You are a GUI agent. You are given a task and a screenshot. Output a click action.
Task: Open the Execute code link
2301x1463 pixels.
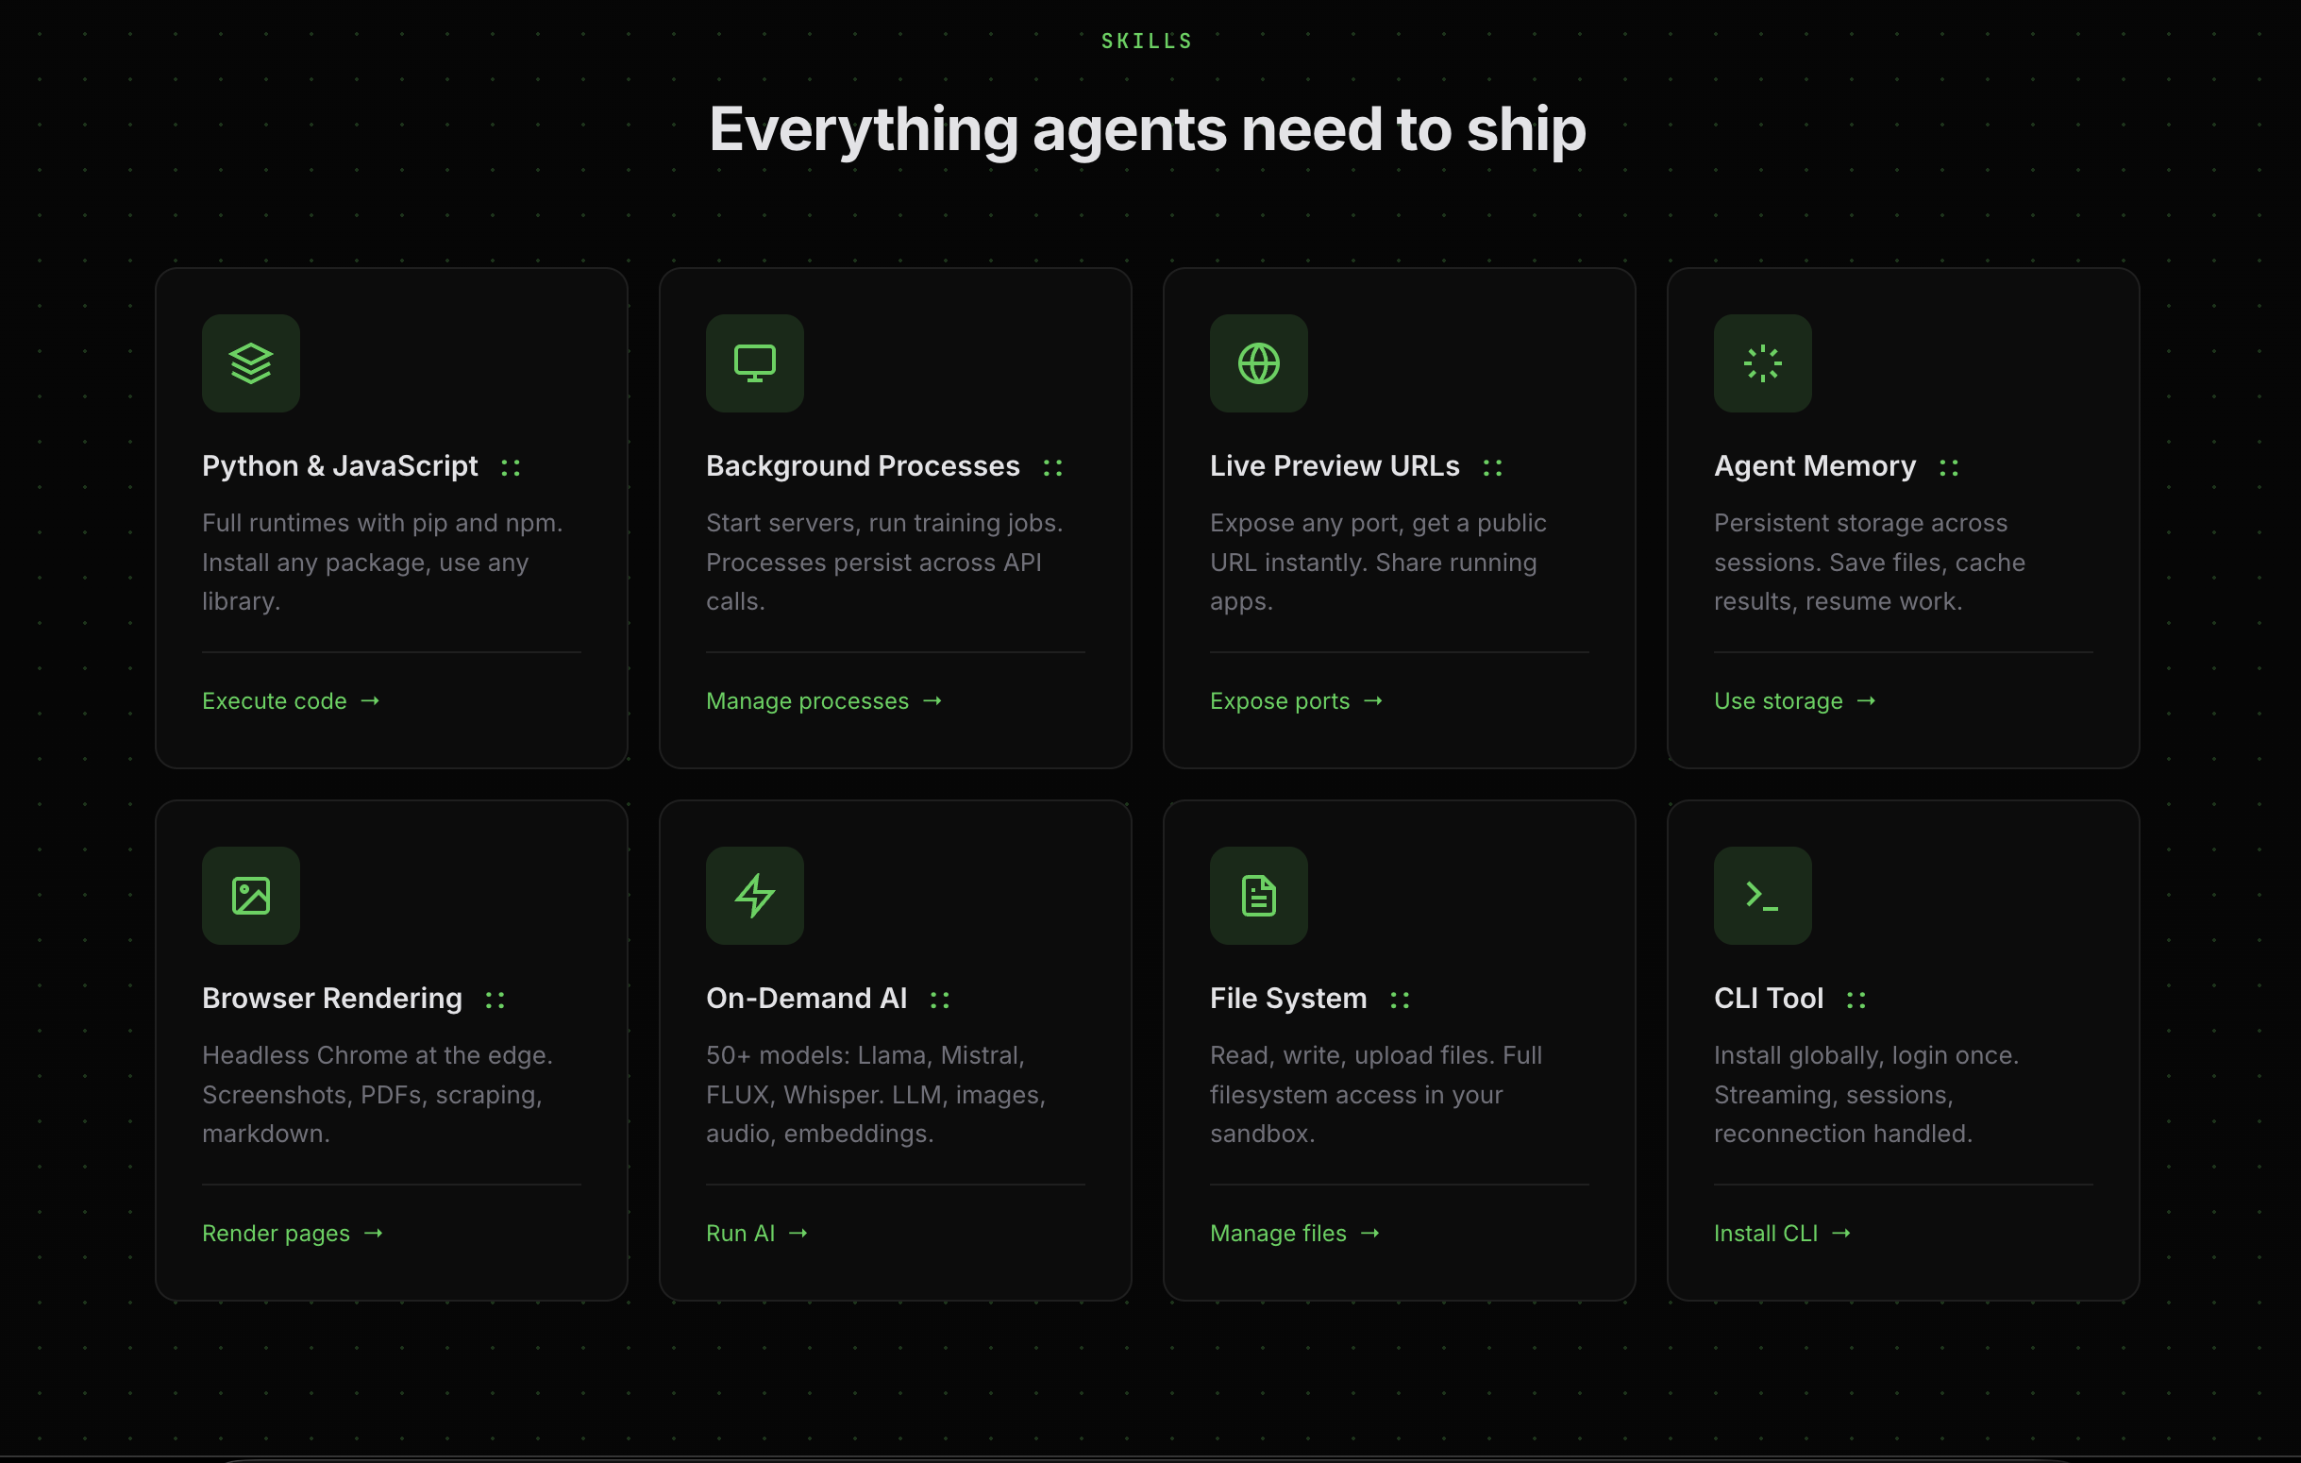[x=291, y=700]
